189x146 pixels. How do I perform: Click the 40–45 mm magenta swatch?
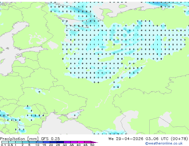tap(81, 142)
